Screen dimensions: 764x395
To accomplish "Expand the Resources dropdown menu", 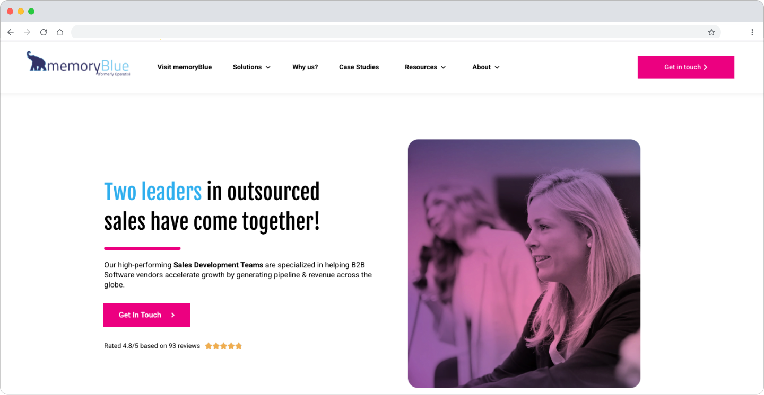I will tap(425, 67).
